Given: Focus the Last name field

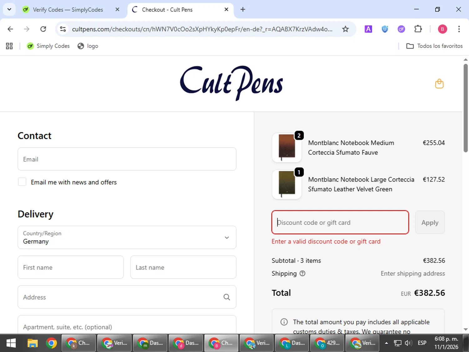Looking at the screenshot, I should [x=183, y=267].
